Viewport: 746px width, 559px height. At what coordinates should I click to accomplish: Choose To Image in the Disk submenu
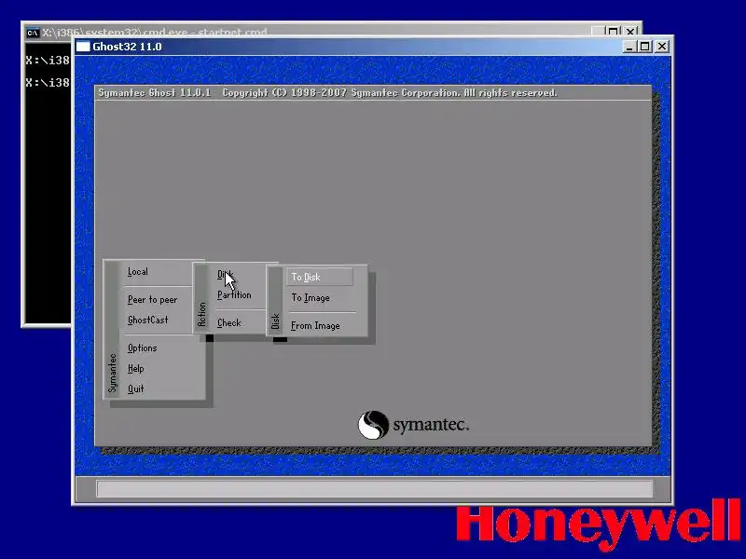(311, 298)
